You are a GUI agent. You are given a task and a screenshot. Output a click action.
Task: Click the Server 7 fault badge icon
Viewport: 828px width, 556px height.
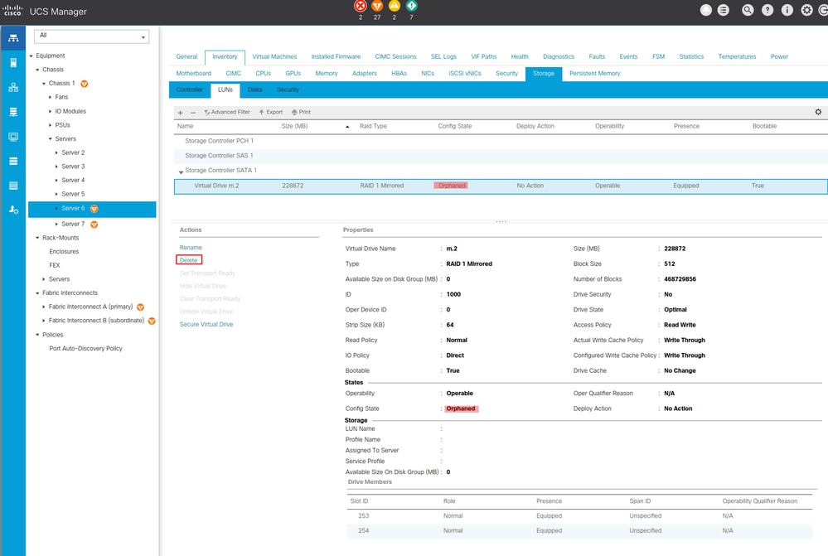[x=94, y=225]
